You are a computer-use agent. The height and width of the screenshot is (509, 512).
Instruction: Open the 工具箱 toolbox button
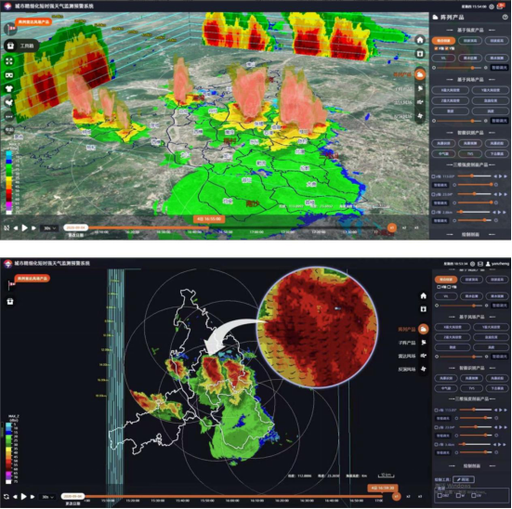(x=21, y=46)
